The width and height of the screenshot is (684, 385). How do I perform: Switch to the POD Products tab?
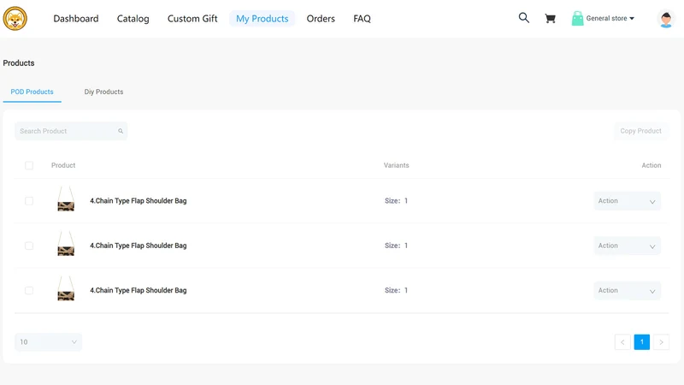(32, 92)
